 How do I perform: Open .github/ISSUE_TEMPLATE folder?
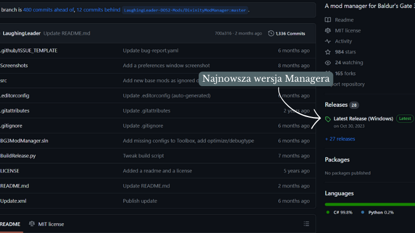tap(29, 50)
